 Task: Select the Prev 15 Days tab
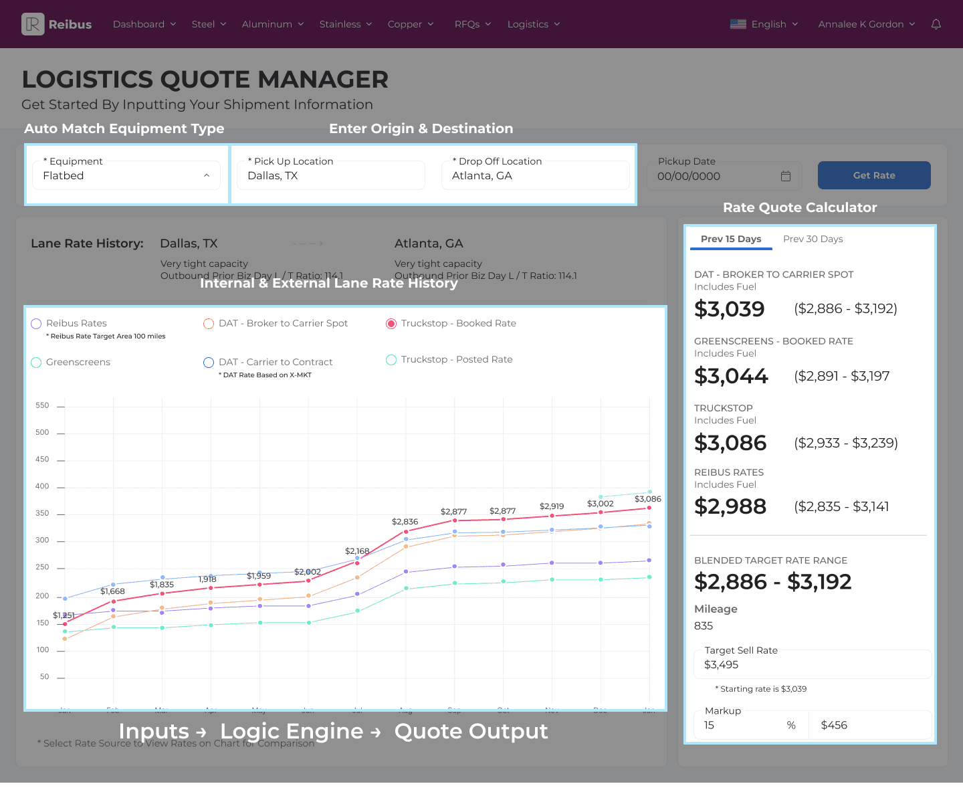(x=731, y=239)
